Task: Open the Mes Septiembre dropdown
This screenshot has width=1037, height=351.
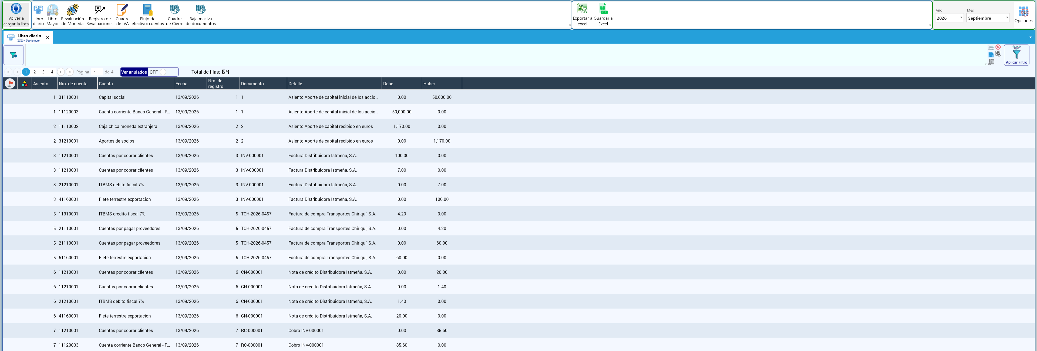Action: 988,18
